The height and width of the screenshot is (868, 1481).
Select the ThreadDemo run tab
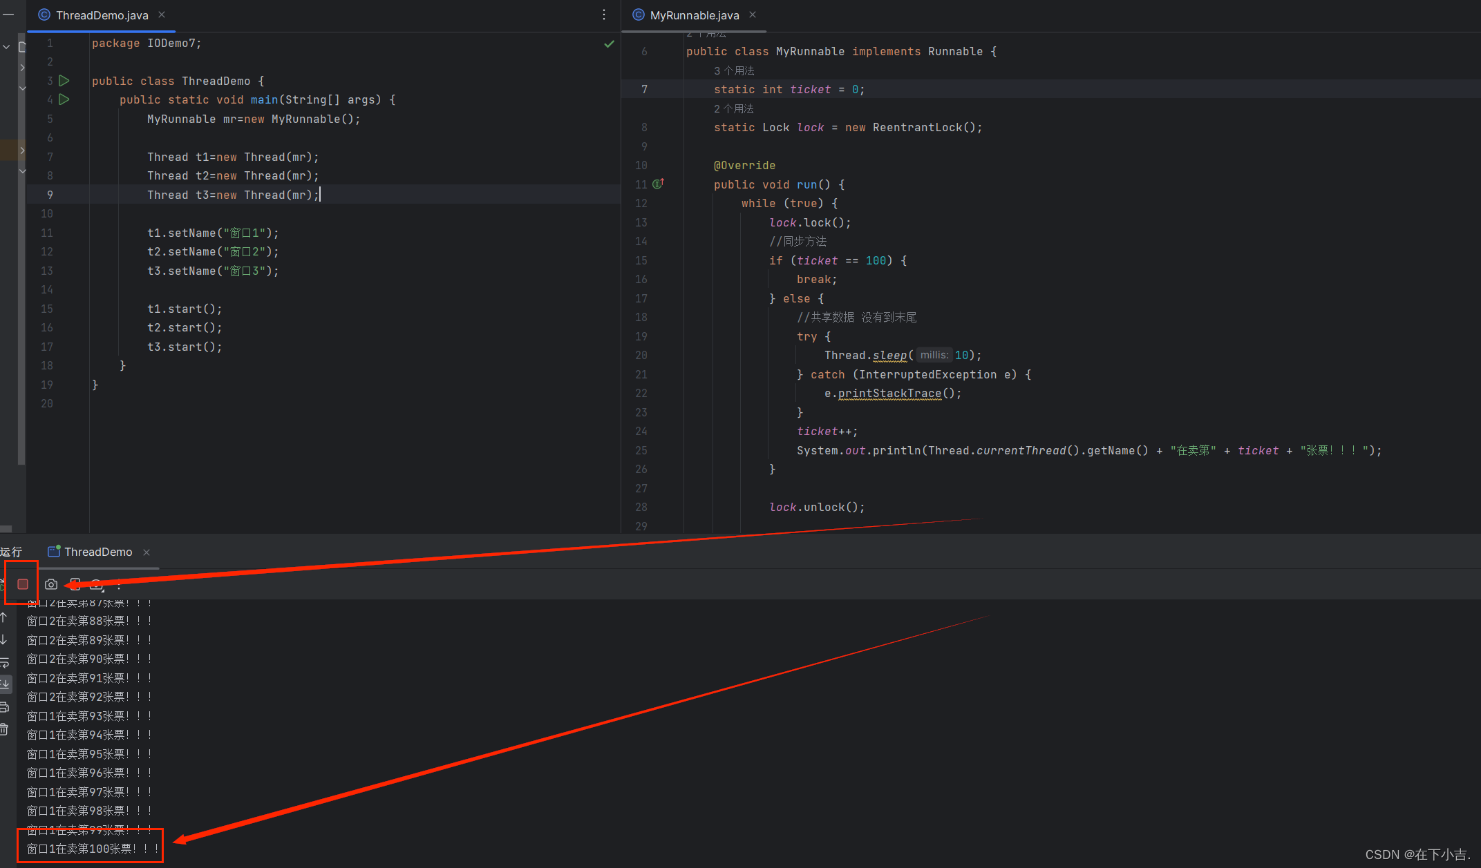(x=97, y=552)
